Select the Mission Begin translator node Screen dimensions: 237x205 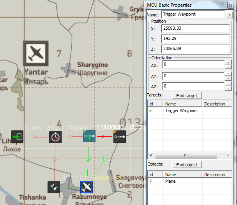pos(17,137)
